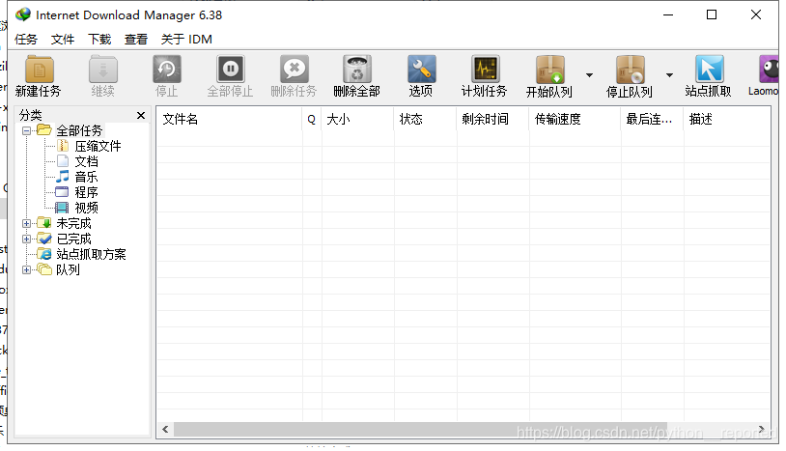Click horizontal scrollbar right arrow
The height and width of the screenshot is (451, 786).
pyautogui.click(x=762, y=430)
